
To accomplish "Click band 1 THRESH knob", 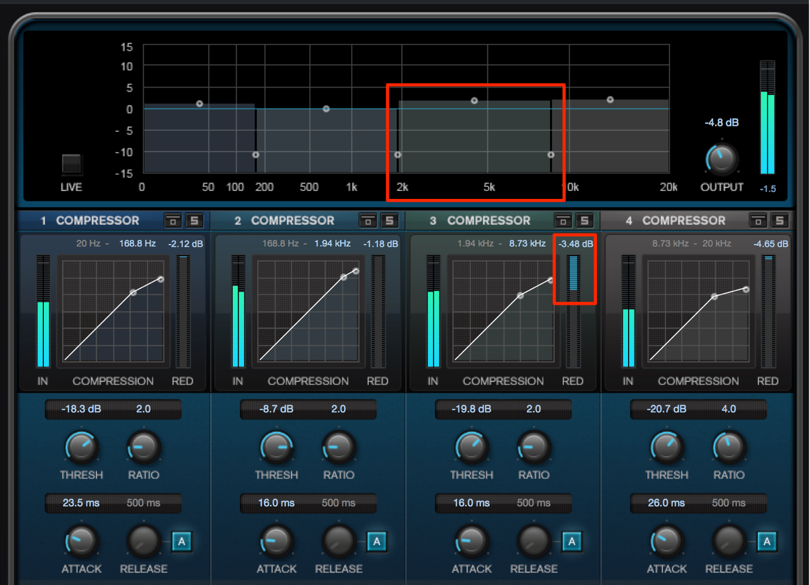I will click(x=81, y=448).
